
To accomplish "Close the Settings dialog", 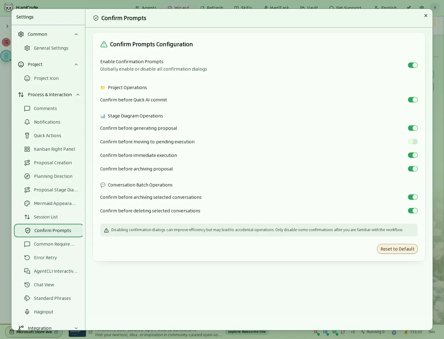I will point(426,16).
